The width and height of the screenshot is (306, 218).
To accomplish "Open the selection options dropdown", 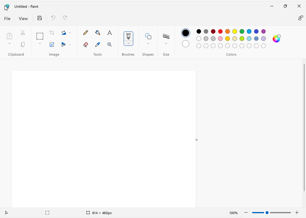I will [x=40, y=43].
